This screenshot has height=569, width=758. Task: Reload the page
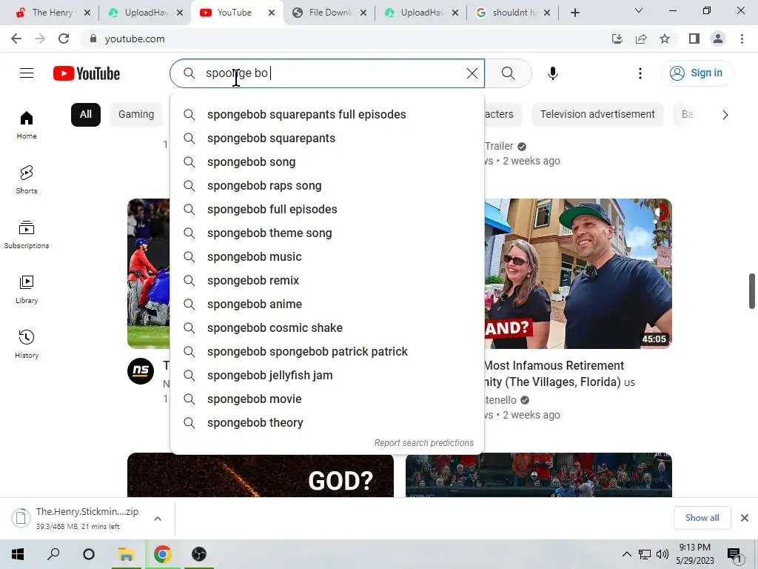click(x=64, y=39)
